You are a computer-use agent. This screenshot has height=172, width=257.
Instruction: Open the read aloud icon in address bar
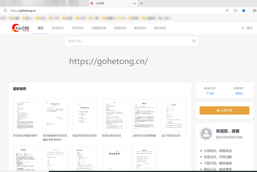point(227,11)
